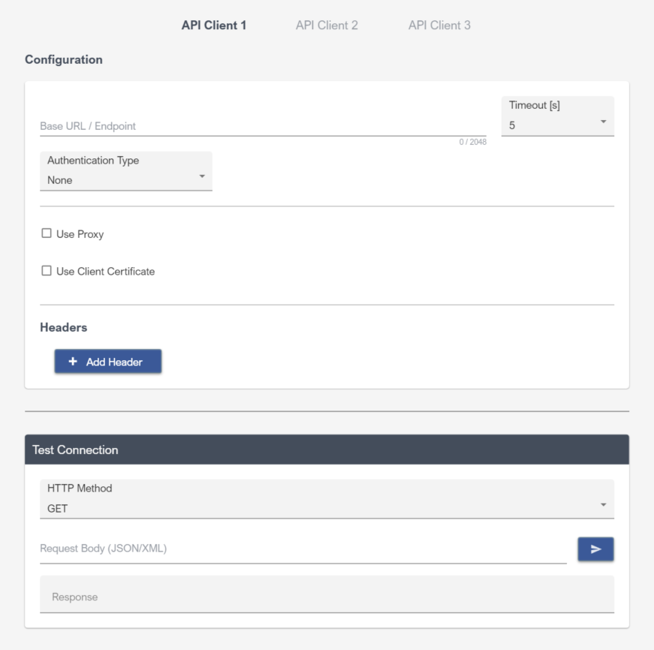The height and width of the screenshot is (650, 654).
Task: Click the Add Header button label
Action: (114, 362)
